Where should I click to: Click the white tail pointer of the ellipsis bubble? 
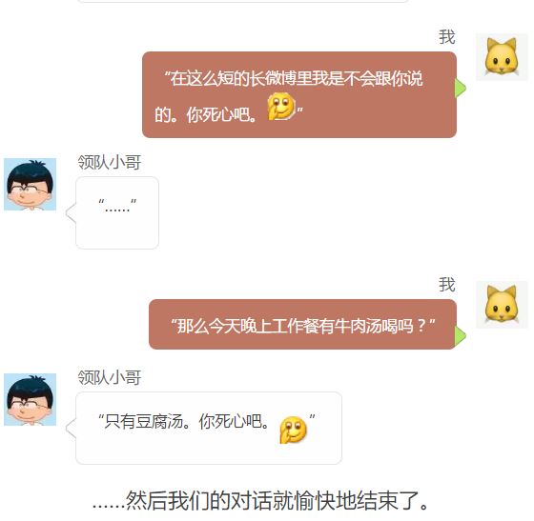click(71, 213)
